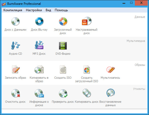This screenshot has width=149, height=115.
Task: Click the Утилиты section label
Action: coord(139,89)
